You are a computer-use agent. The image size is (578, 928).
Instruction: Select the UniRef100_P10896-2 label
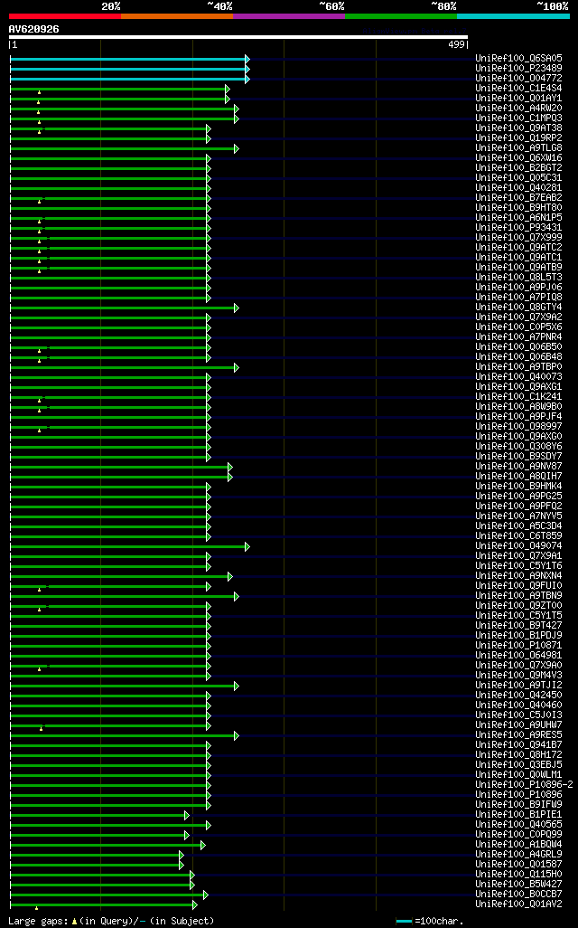click(524, 784)
